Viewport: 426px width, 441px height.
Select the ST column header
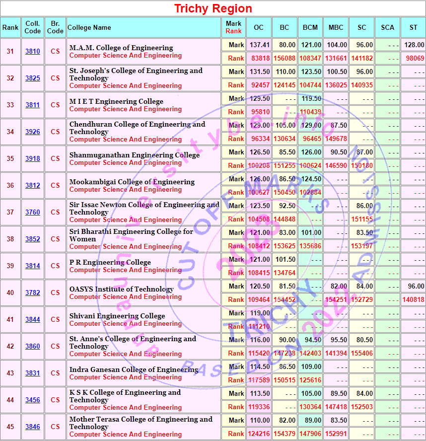tap(413, 28)
